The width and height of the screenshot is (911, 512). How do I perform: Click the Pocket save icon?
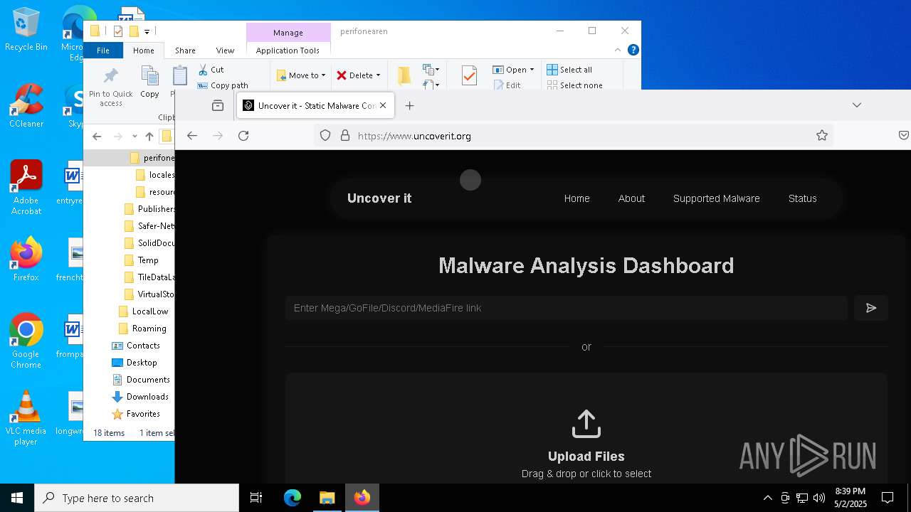pyautogui.click(x=903, y=136)
